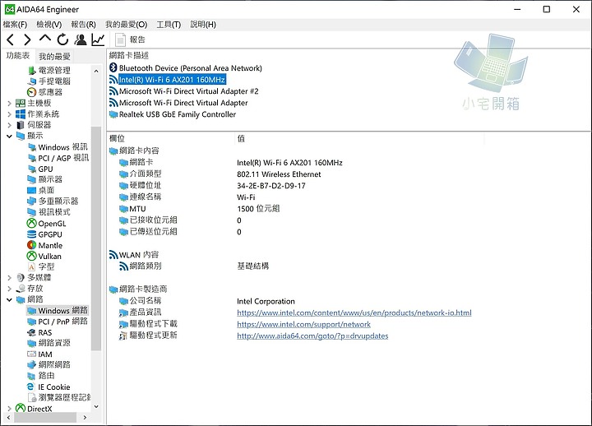This screenshot has width=592, height=426.
Task: Switch to the 我的最愛 sidebar tab
Action: pos(54,56)
